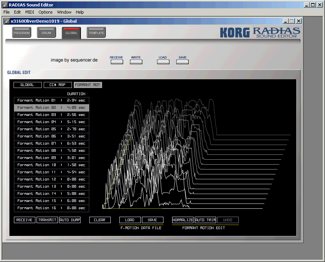This screenshot has height=262, width=325.
Task: Open the File menu
Action: tap(6, 12)
